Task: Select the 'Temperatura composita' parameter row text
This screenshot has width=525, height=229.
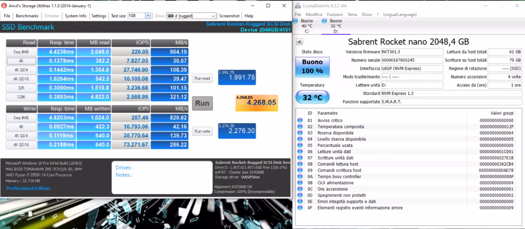Action: point(340,127)
